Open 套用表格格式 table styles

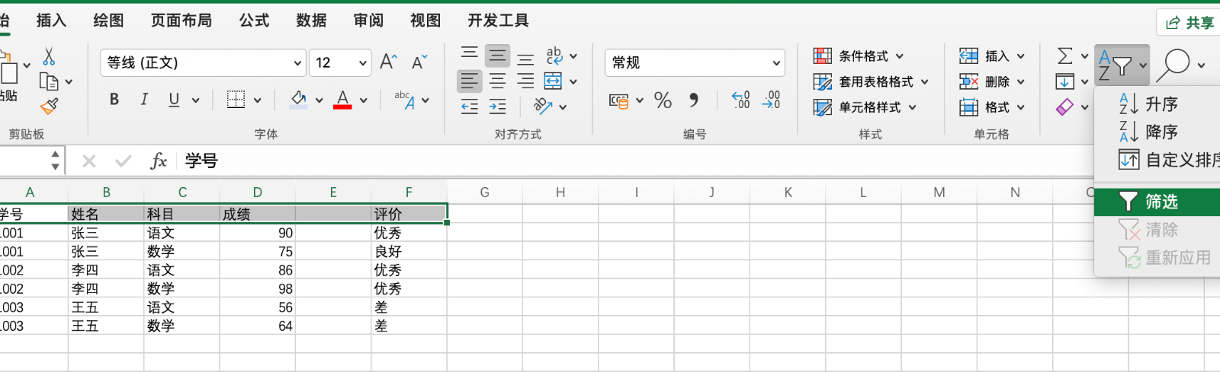tap(871, 81)
